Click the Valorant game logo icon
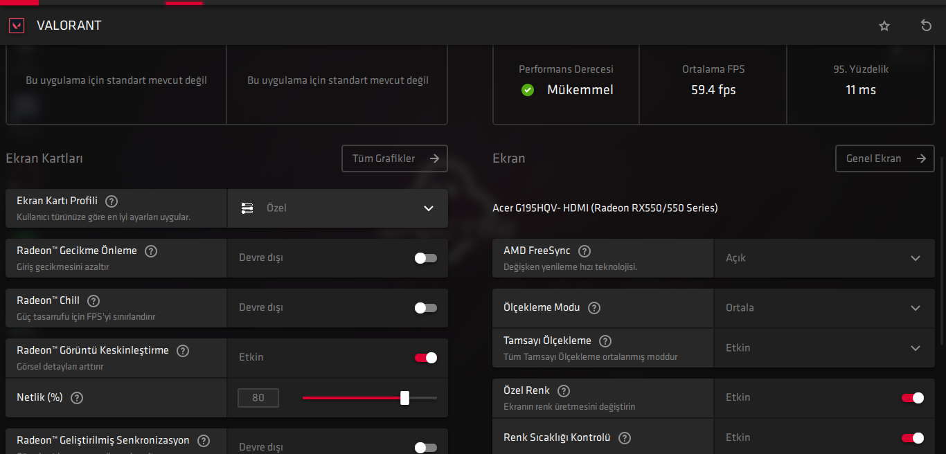The image size is (946, 454). point(16,26)
